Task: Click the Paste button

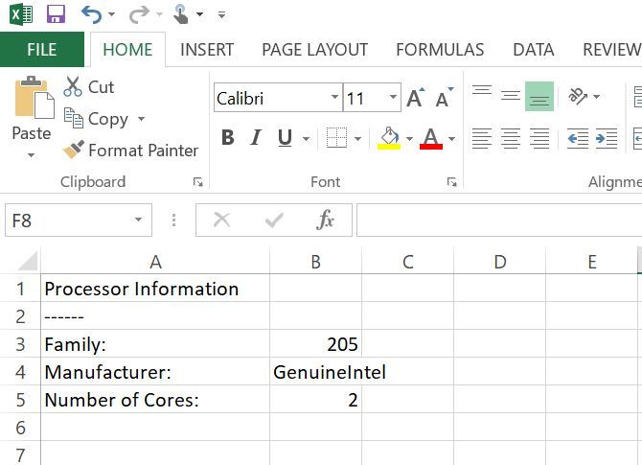Action: (x=32, y=110)
